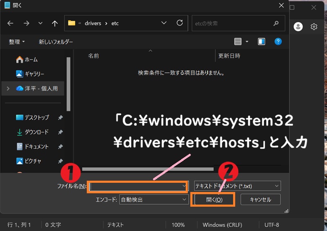Click the navigation pane vertical scrollbar
Screen dimensions: 327x231
coord(68,84)
